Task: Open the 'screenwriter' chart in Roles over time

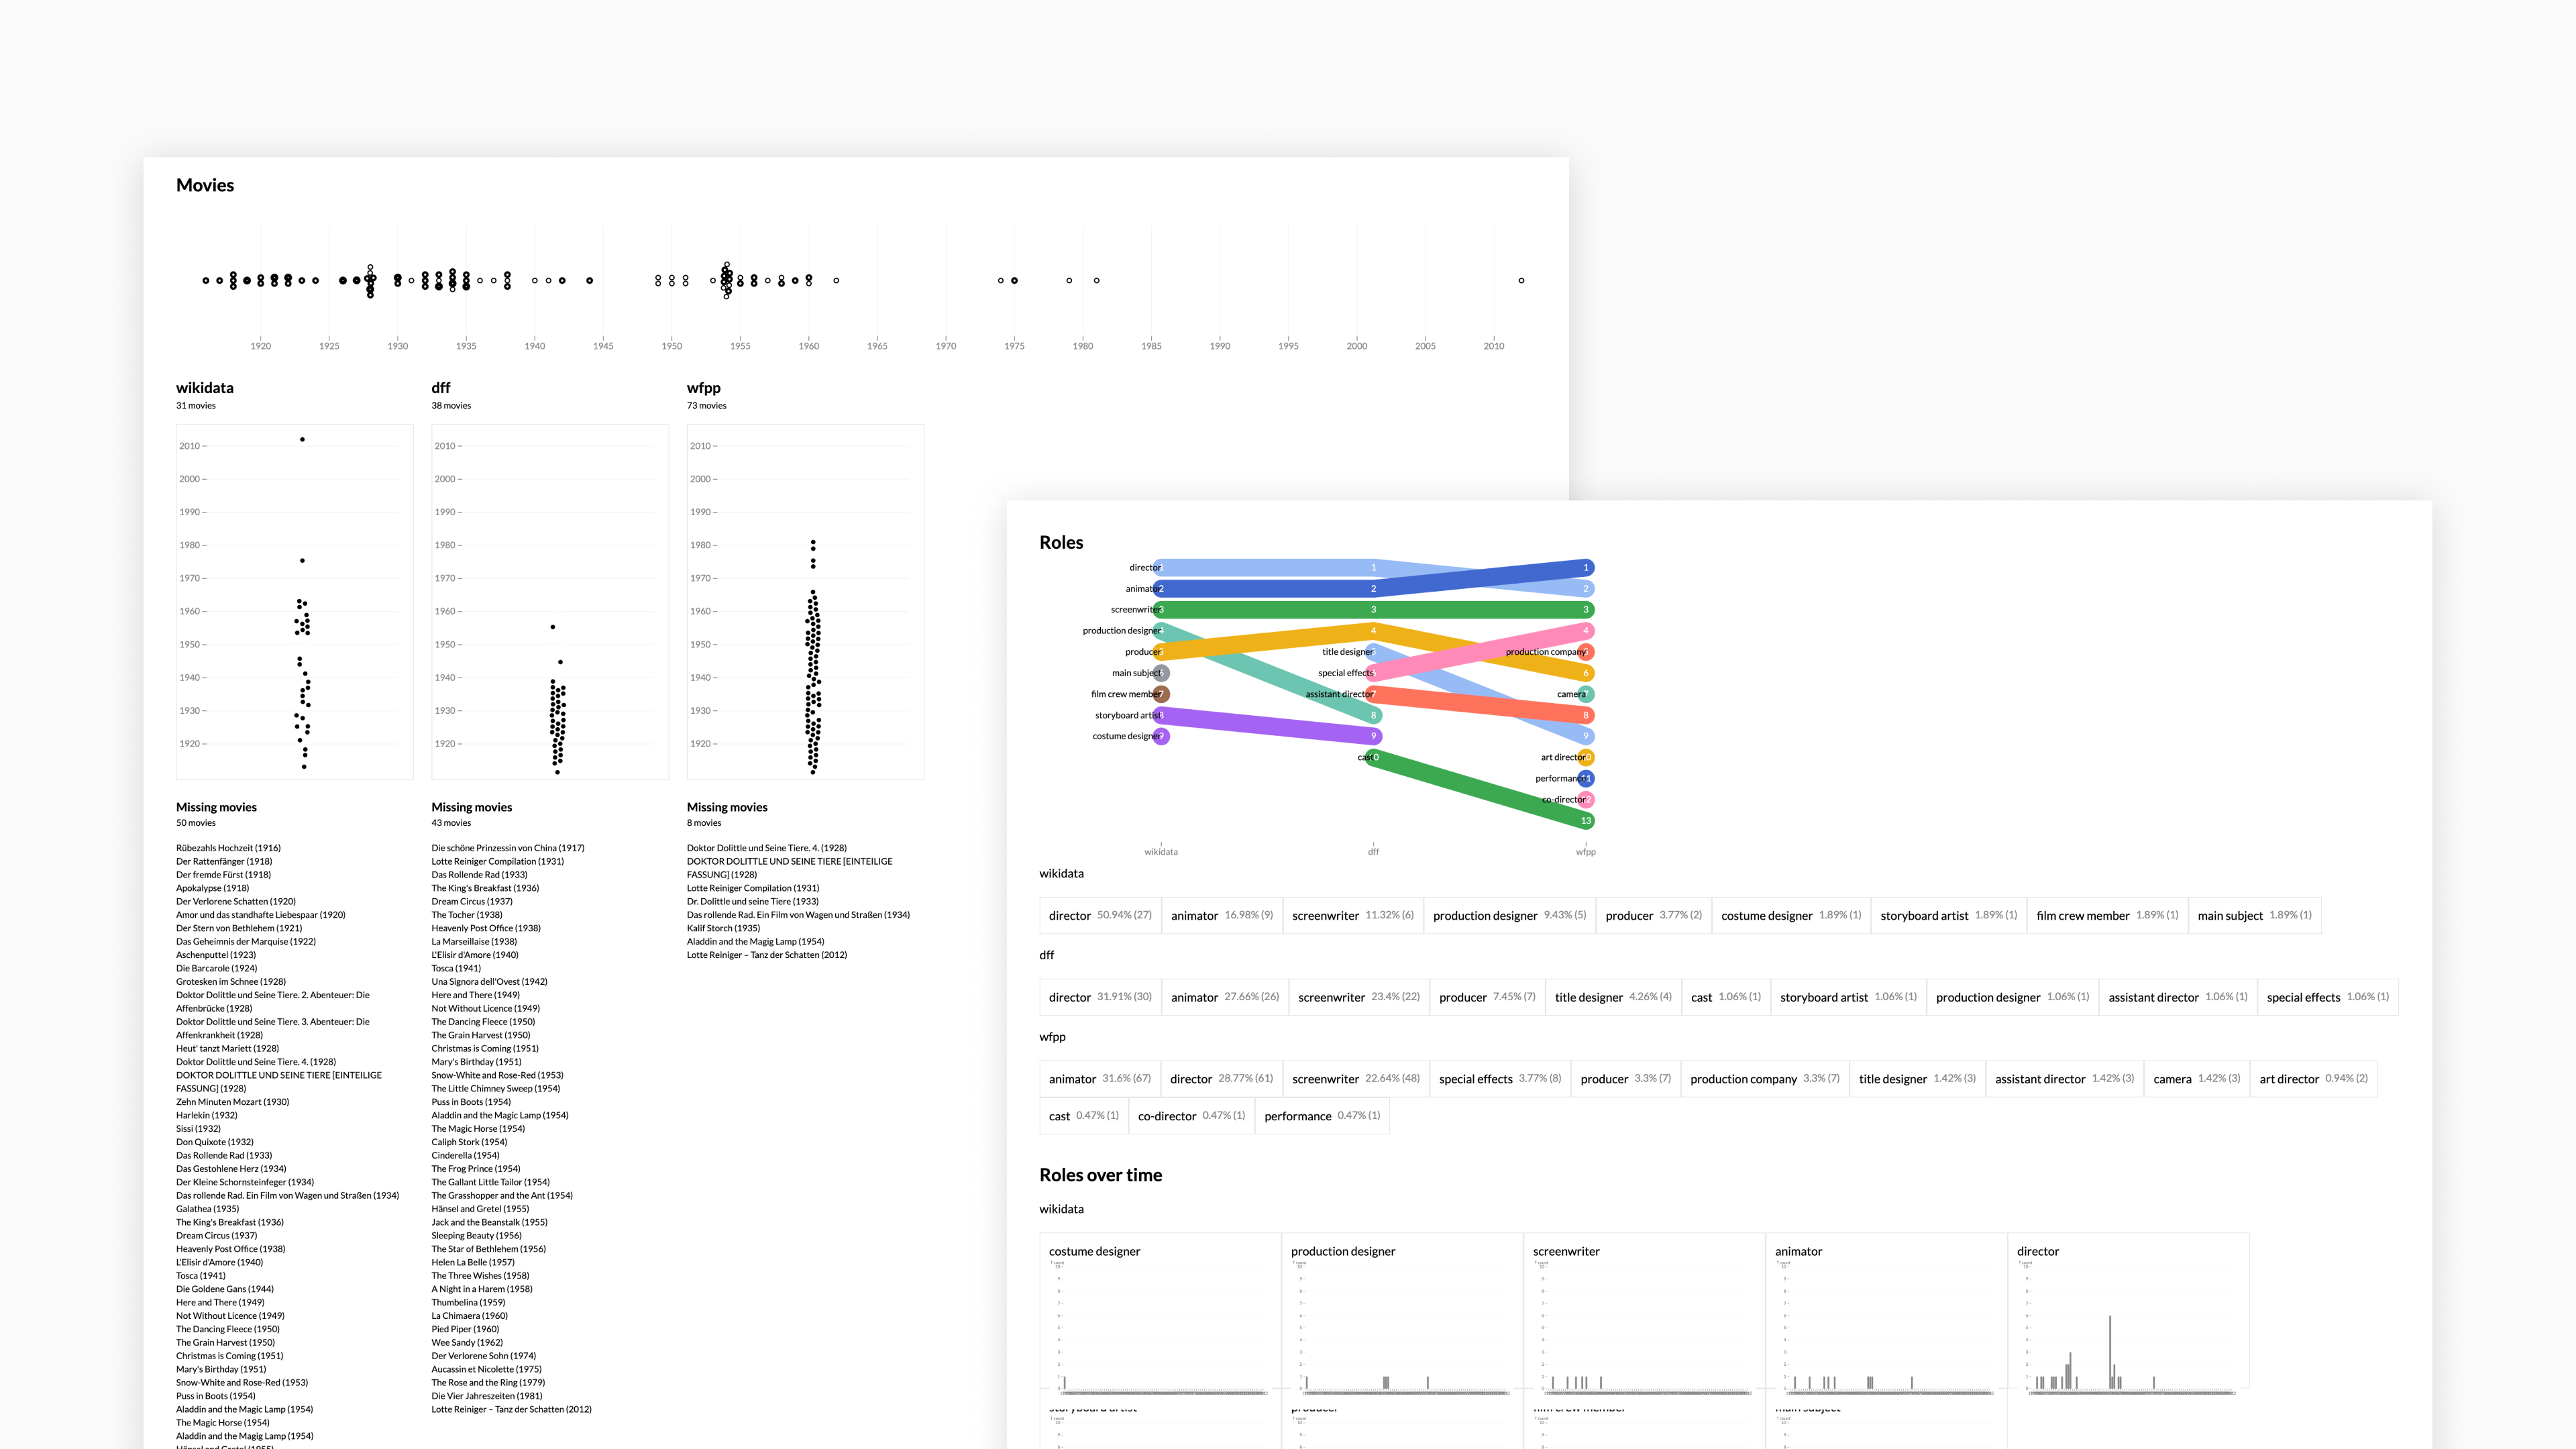Action: [1644, 1311]
